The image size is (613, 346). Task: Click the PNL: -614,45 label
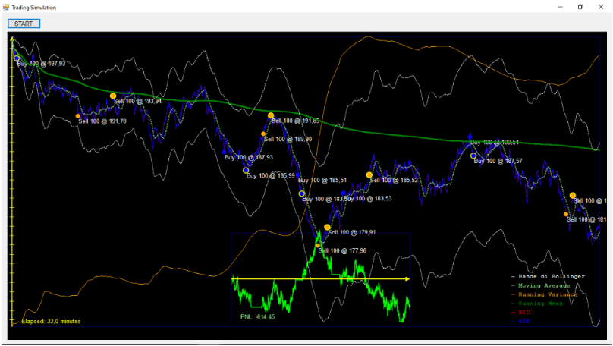[257, 316]
